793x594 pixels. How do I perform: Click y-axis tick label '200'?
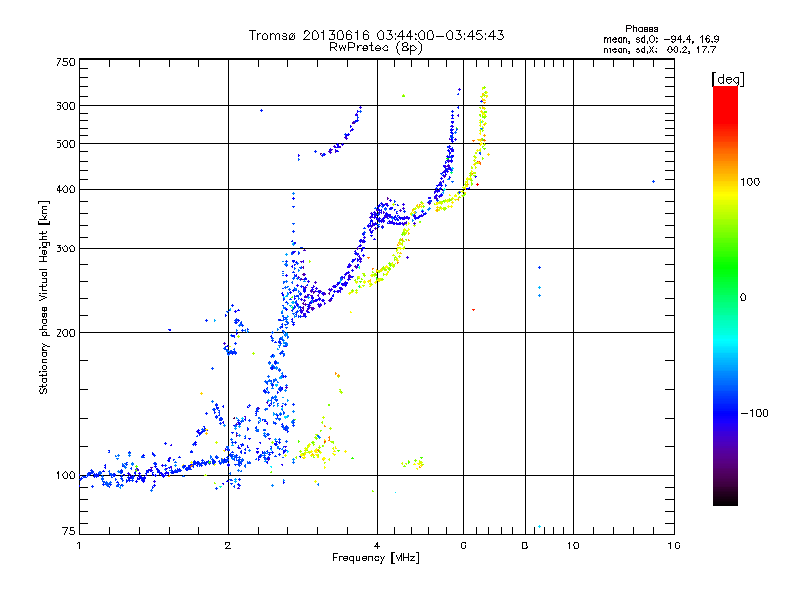click(65, 333)
